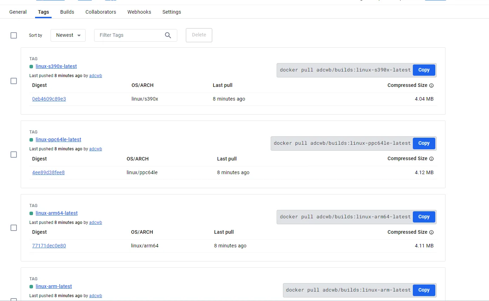Open the linux-arm64-latest tag link

[57, 213]
